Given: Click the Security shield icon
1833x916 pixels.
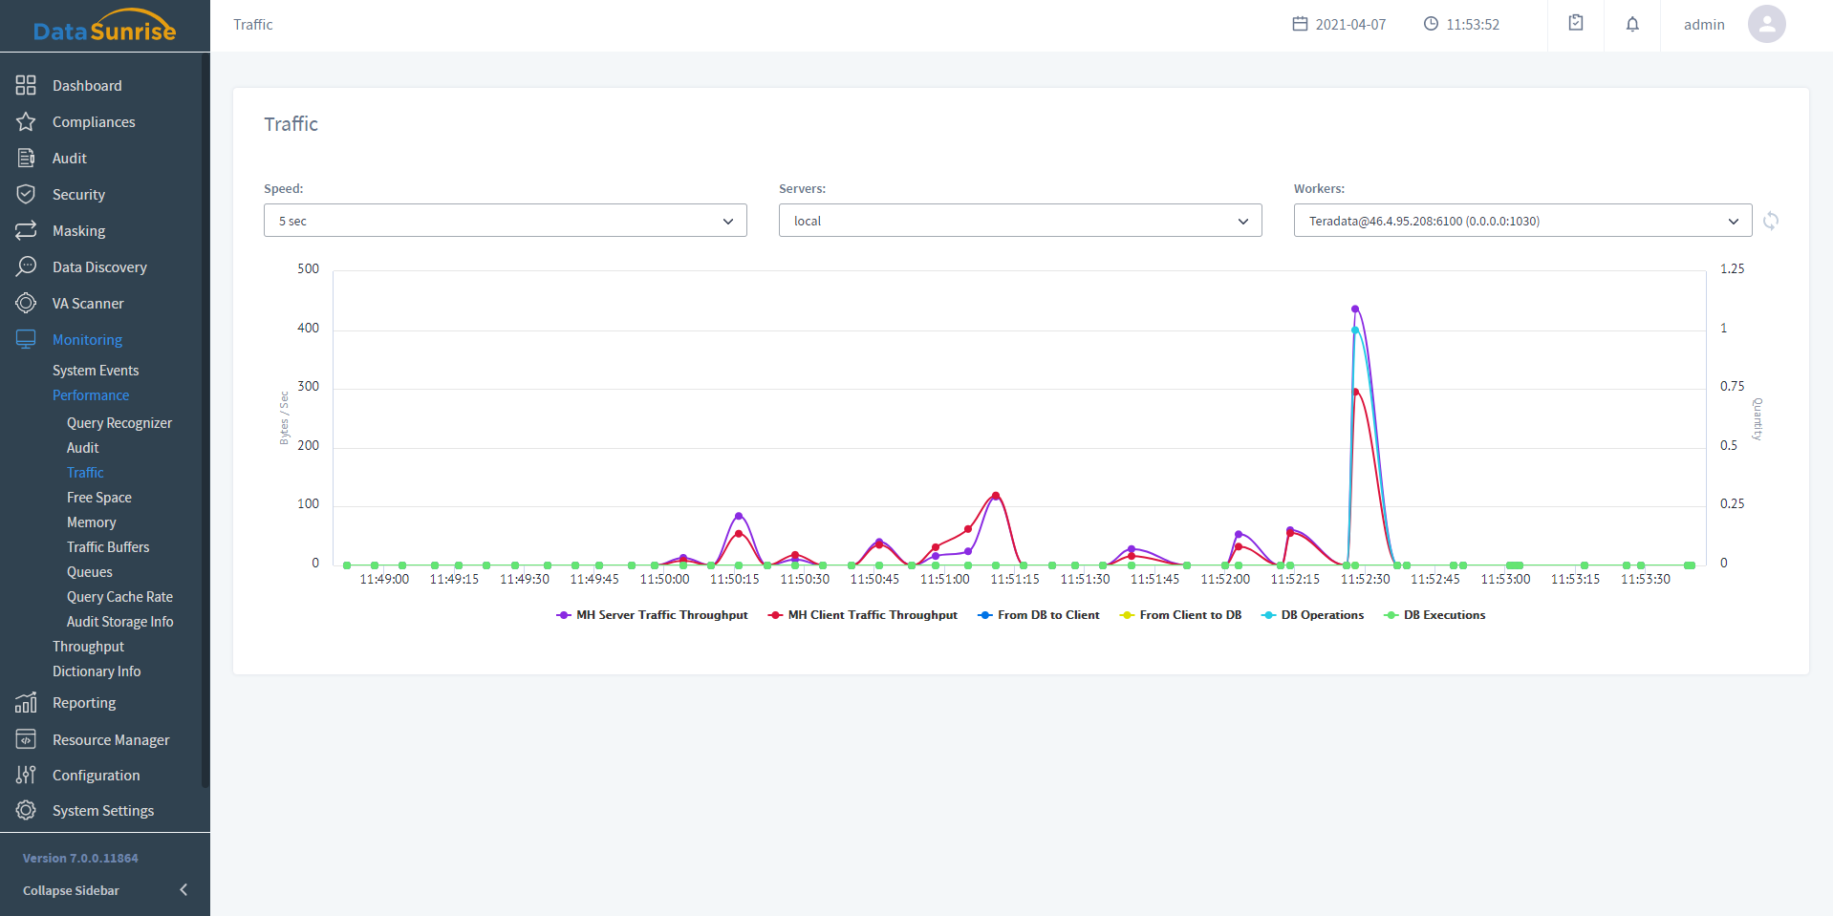Looking at the screenshot, I should click(x=26, y=195).
